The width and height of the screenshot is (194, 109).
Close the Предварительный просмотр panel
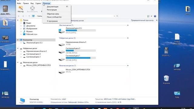pyautogui.click(x=157, y=20)
